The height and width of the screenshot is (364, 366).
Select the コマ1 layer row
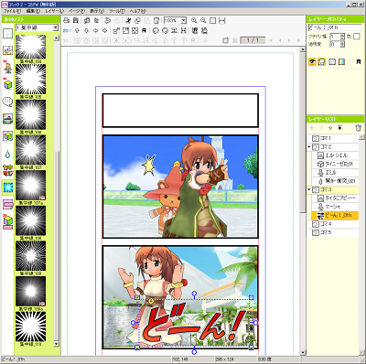[333, 138]
